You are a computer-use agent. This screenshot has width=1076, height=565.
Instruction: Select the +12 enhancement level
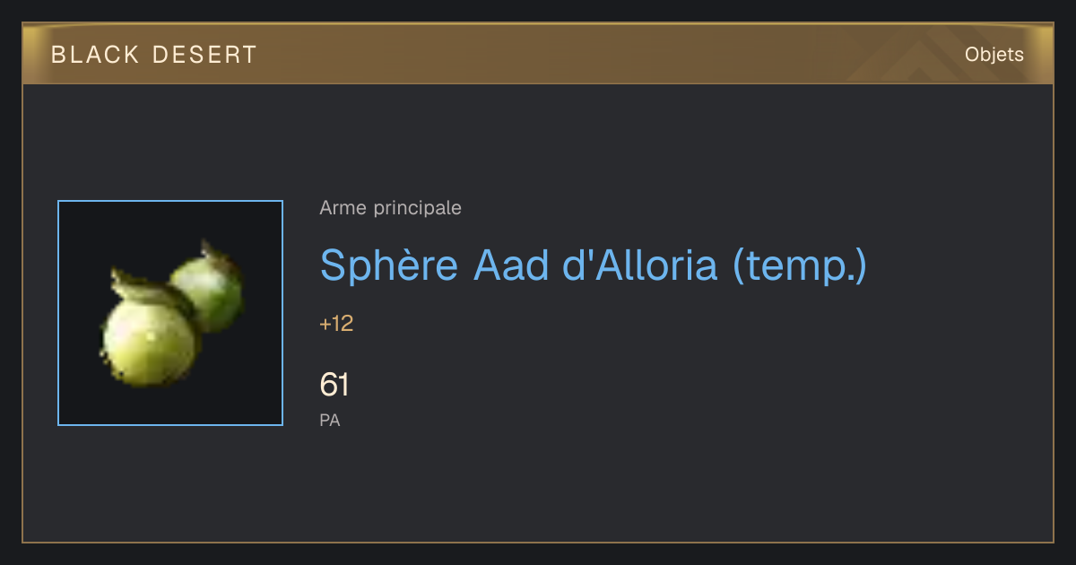click(336, 324)
